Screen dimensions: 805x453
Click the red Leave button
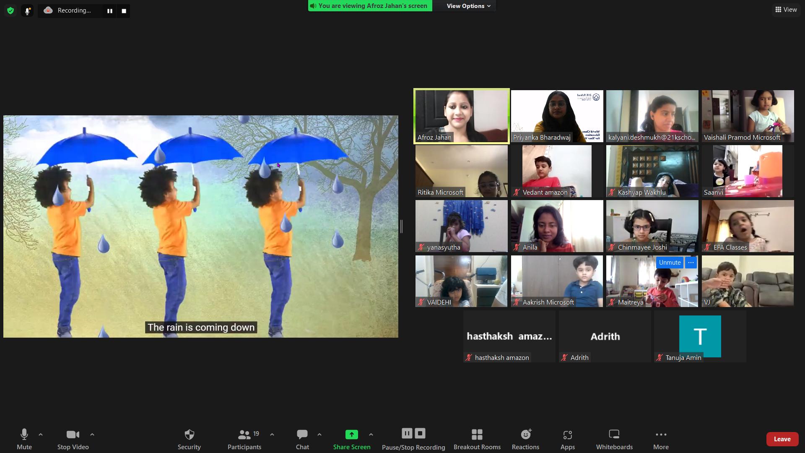coord(782,439)
